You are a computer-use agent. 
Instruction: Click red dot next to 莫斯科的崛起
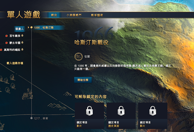pos(1,50)
